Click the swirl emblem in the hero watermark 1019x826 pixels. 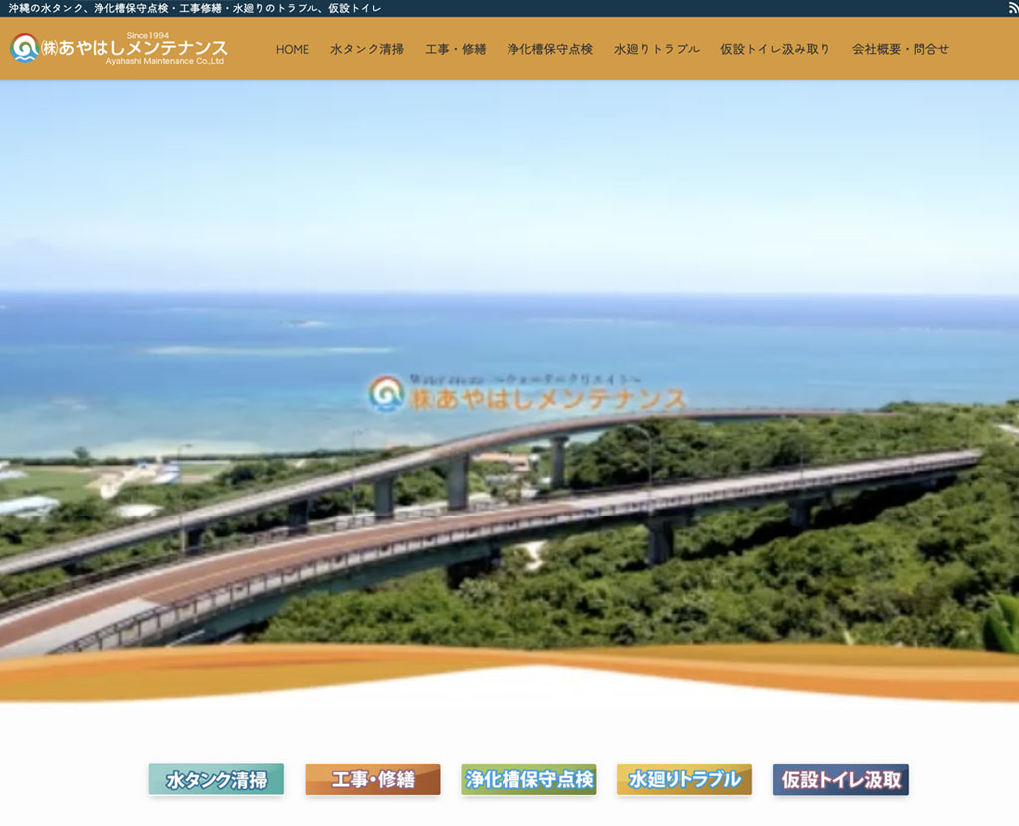(386, 393)
